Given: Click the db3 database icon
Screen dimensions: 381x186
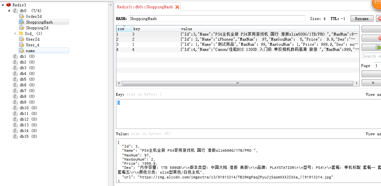Looking at the screenshot, I should 15,68.
